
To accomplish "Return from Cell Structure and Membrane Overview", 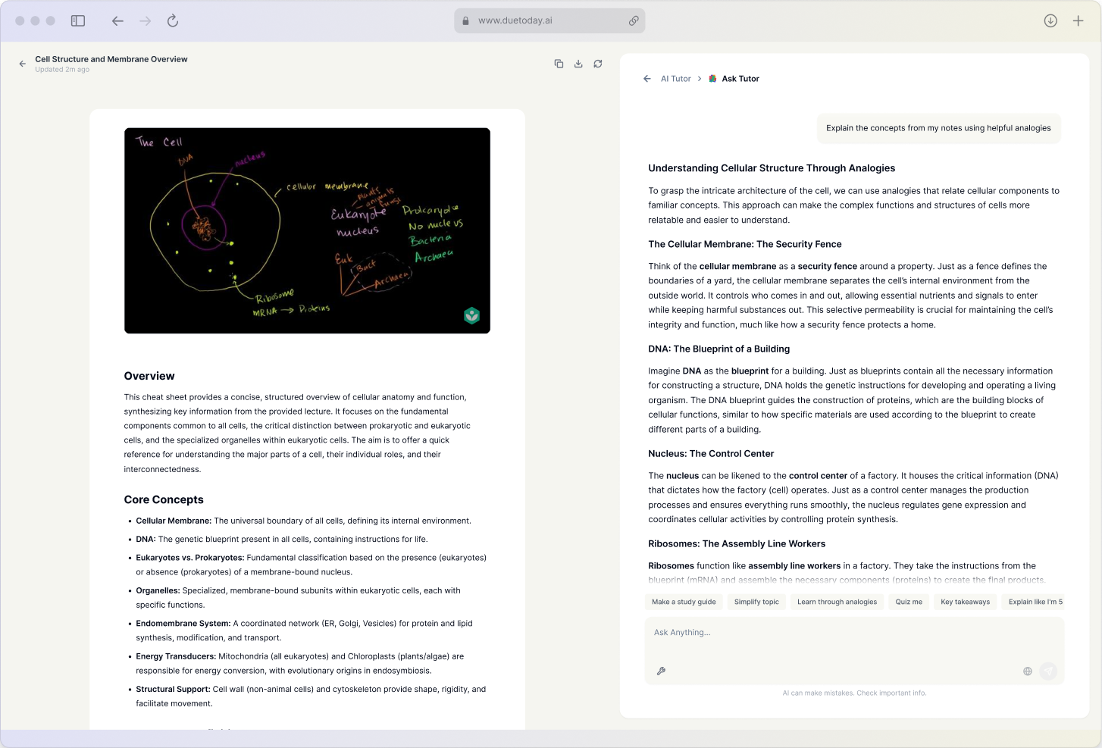I will point(22,64).
